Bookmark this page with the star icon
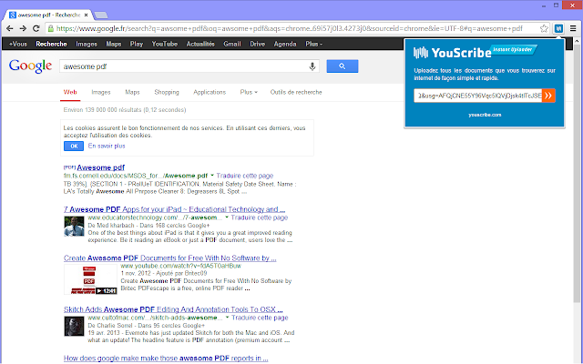Image resolution: width=583 pixels, height=364 pixels. (x=544, y=28)
